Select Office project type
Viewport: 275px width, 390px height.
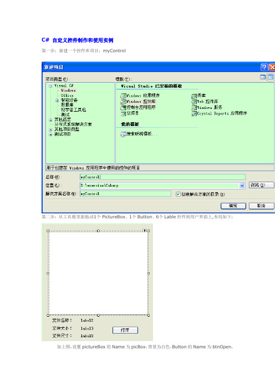tap(67, 96)
